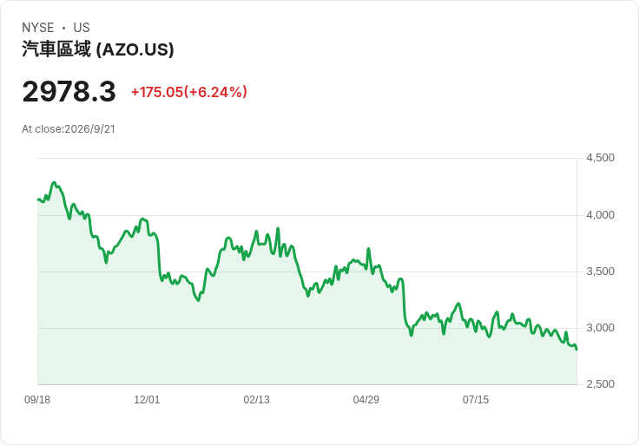
Task: Click the At close:2026/9/21 timestamp
Action: [x=69, y=129]
